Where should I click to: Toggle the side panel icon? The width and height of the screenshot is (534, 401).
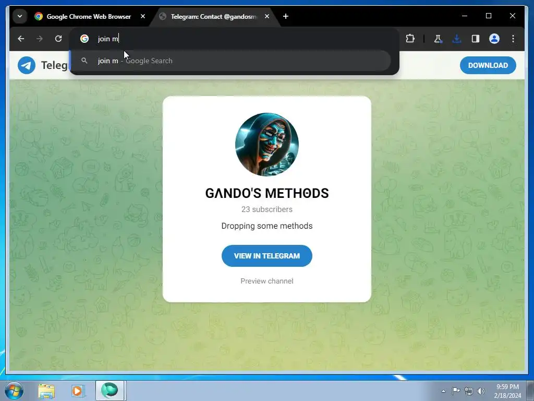[476, 39]
